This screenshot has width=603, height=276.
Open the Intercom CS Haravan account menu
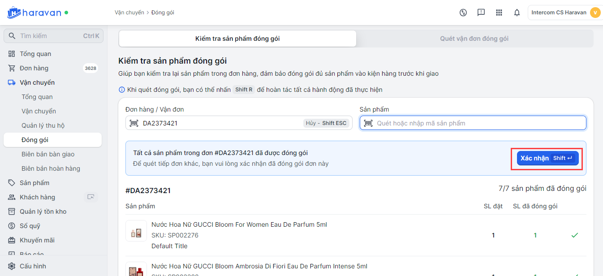click(564, 13)
